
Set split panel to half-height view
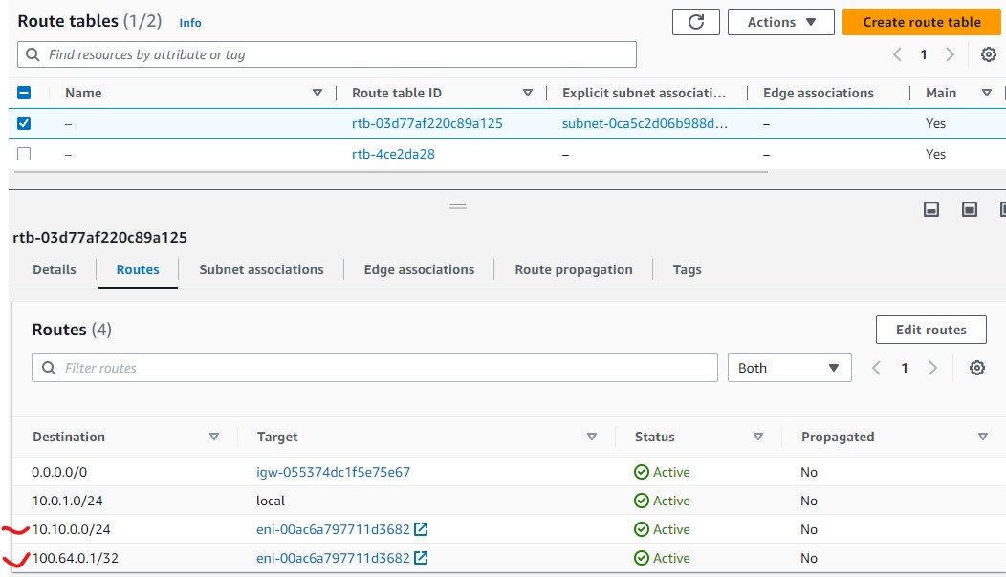click(969, 209)
